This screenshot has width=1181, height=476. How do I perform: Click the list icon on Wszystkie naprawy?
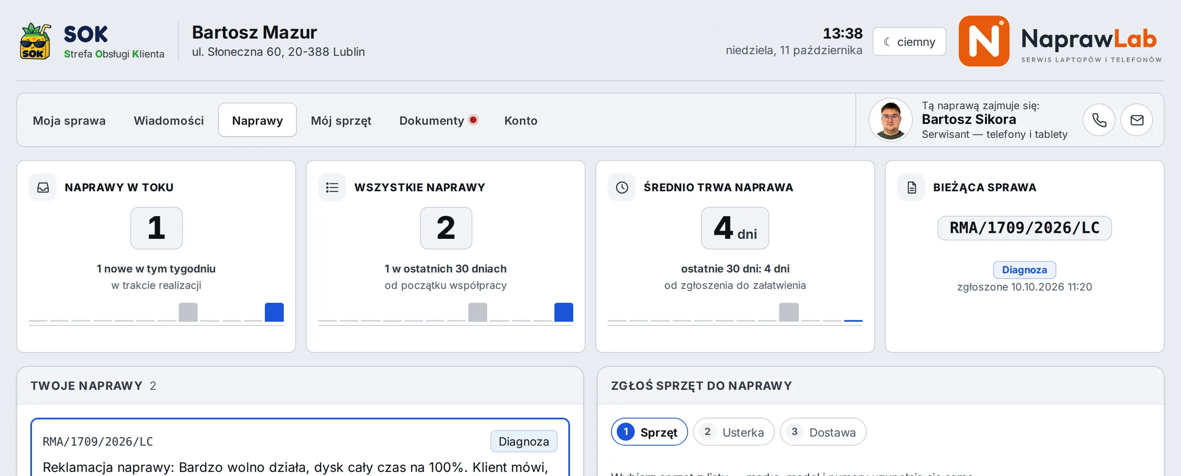332,188
